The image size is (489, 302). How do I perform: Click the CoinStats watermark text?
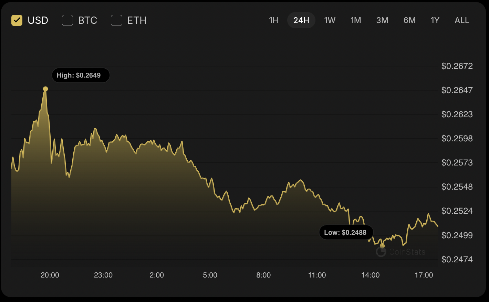tap(407, 252)
